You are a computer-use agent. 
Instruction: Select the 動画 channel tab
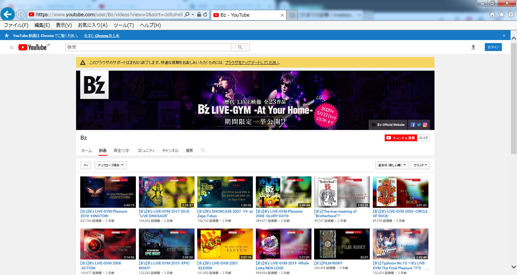coord(103,150)
